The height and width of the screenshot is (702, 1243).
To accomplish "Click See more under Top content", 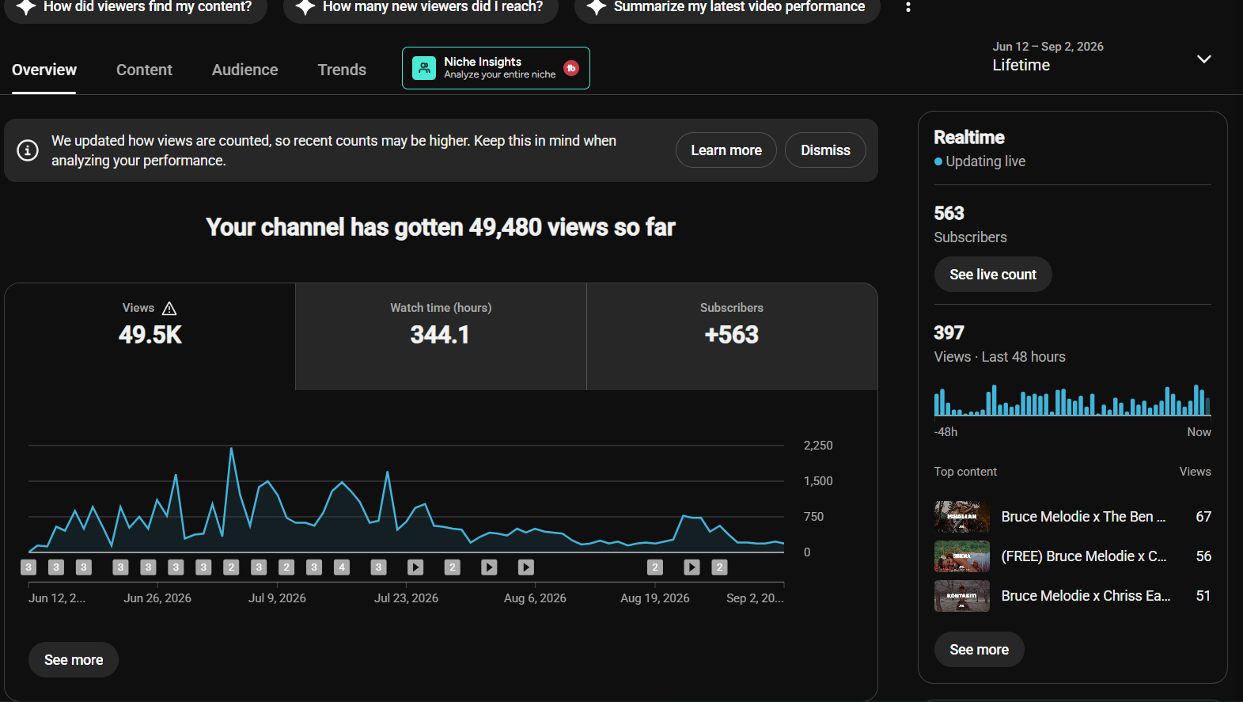I will pos(979,650).
